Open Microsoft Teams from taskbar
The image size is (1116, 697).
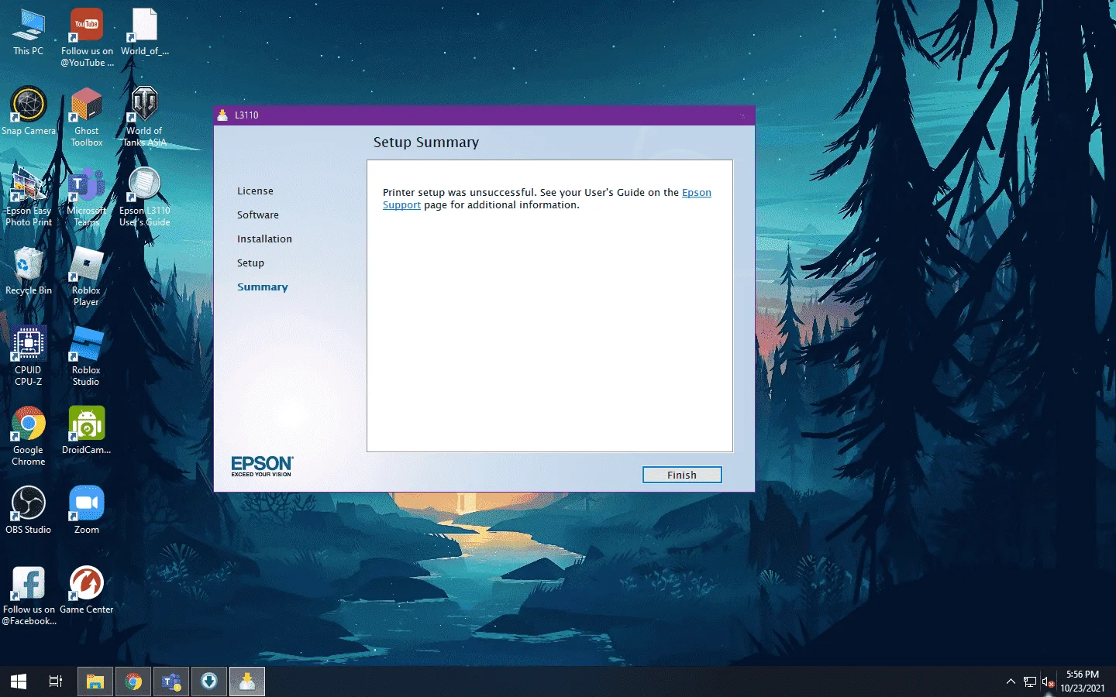[x=171, y=682]
